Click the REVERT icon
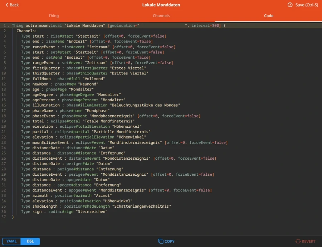322x247 pixels. click(298, 241)
